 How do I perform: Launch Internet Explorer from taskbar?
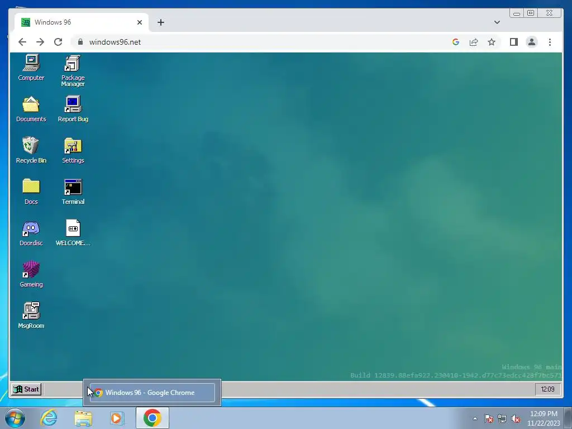tap(49, 418)
